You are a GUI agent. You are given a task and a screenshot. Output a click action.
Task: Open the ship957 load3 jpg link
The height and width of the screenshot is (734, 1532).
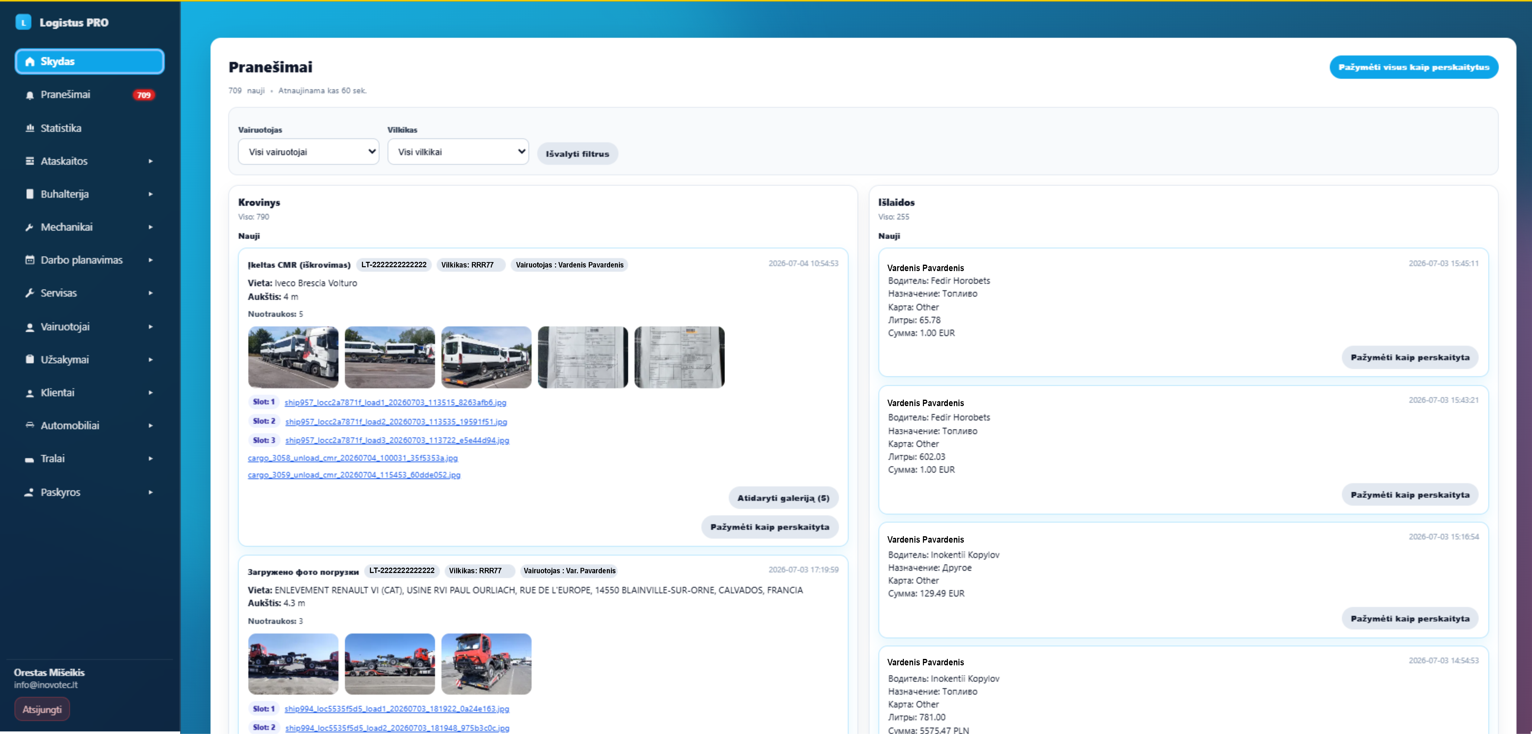397,440
